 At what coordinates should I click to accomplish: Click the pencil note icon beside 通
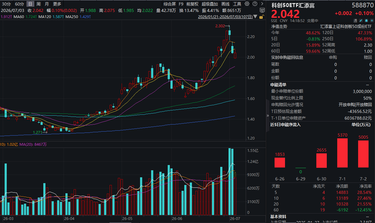click(361, 21)
